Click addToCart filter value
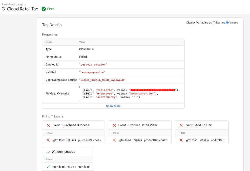The image size is (250, 171). tap(218, 140)
